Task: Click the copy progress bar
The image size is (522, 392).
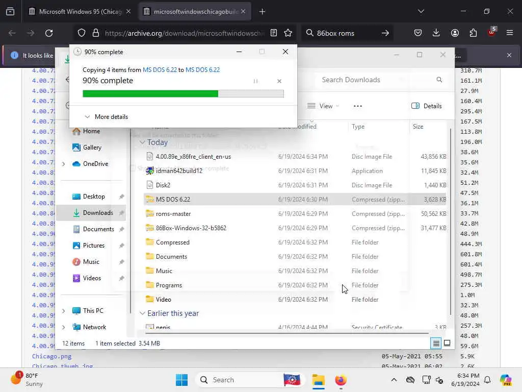Action: click(x=183, y=94)
